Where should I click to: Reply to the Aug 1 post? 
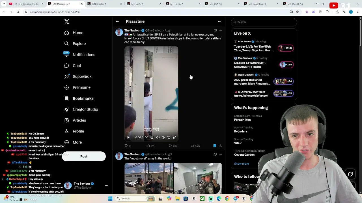pyautogui.click(x=128, y=146)
